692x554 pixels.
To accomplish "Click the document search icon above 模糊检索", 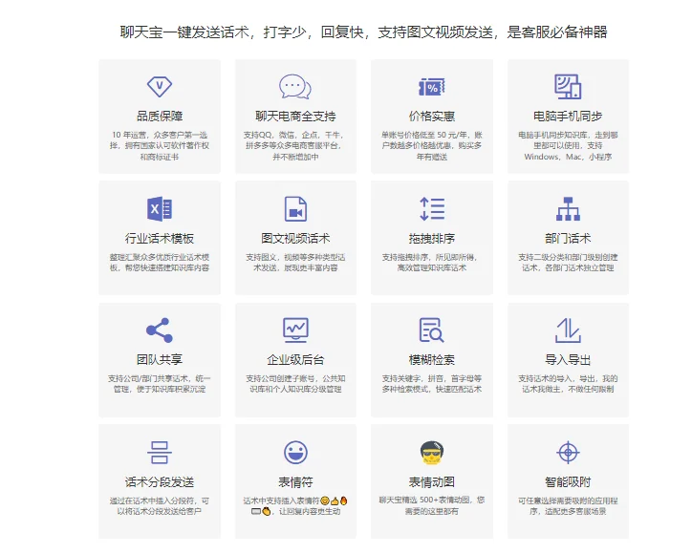I will [x=432, y=330].
